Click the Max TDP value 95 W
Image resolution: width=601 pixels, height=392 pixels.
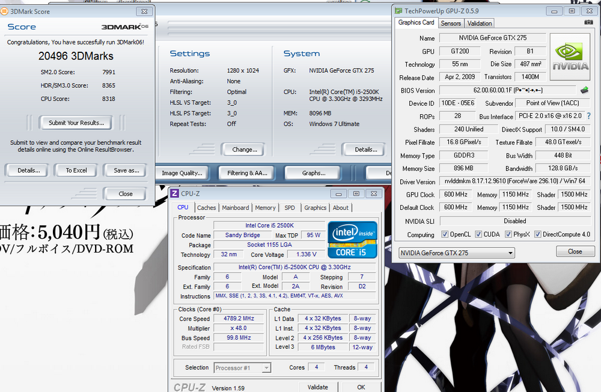pos(313,235)
